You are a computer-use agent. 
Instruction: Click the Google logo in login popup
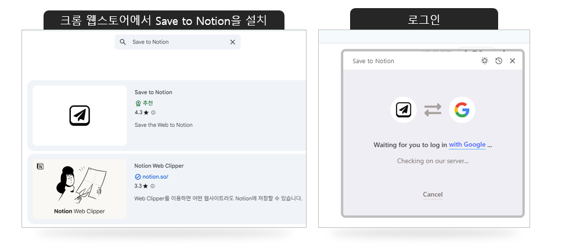coord(462,110)
